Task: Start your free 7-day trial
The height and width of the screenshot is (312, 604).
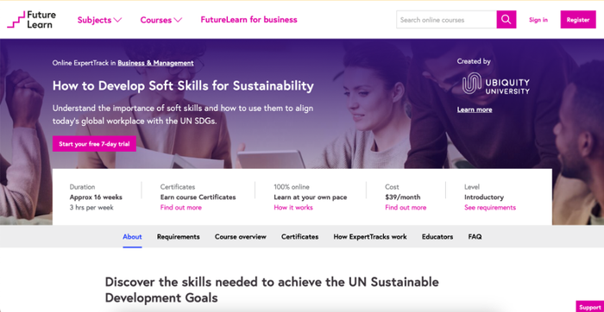Action: click(x=94, y=144)
